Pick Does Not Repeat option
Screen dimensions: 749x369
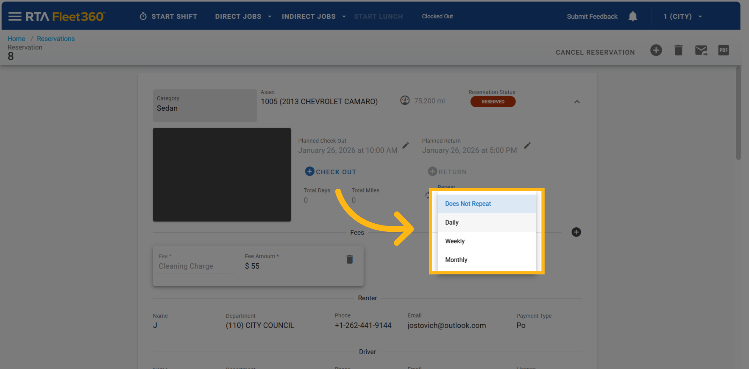[x=468, y=204]
